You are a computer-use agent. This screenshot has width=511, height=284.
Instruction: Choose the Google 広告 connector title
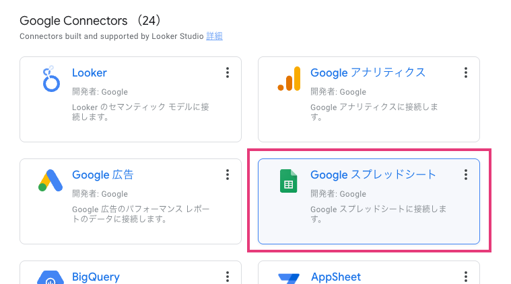(x=103, y=175)
